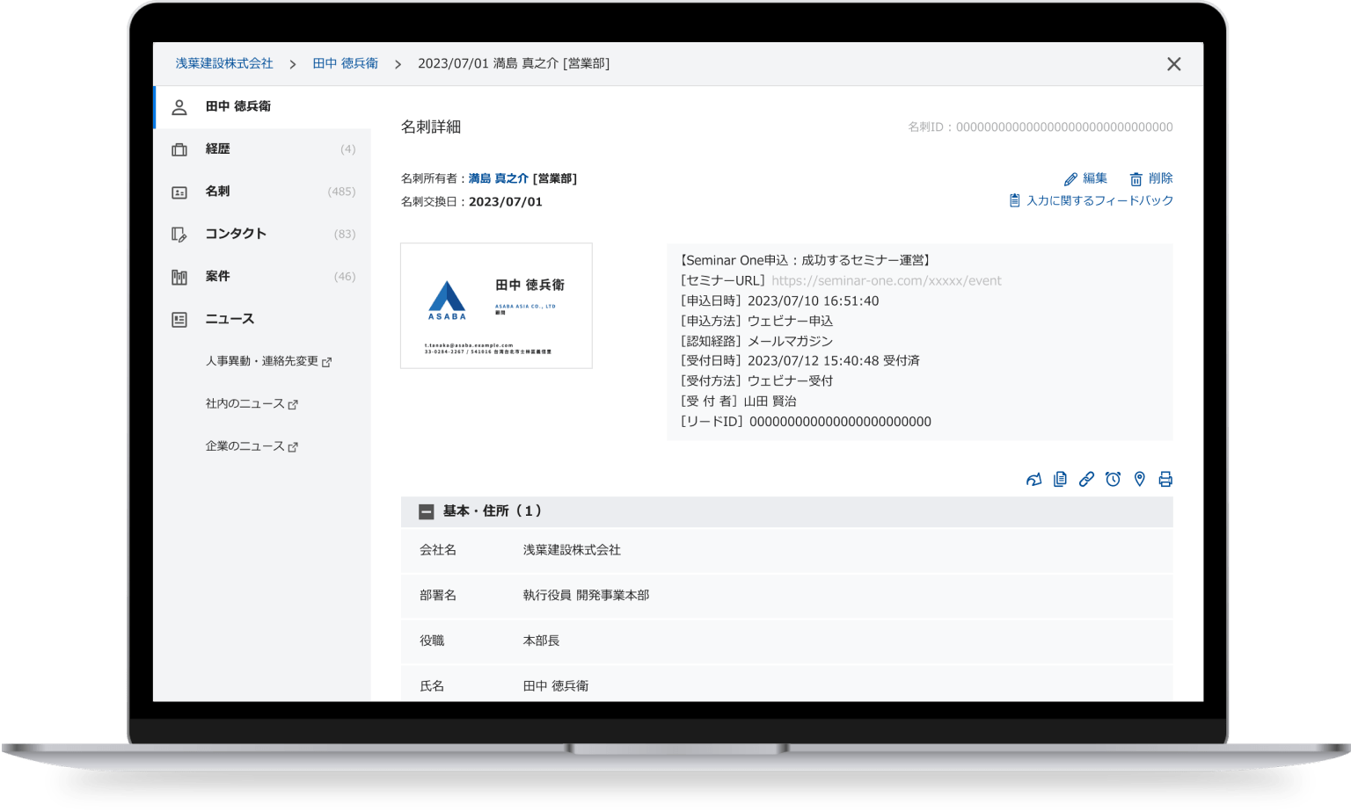Click the copy document icon above 基本・住所
The width and height of the screenshot is (1351, 811).
[1060, 479]
